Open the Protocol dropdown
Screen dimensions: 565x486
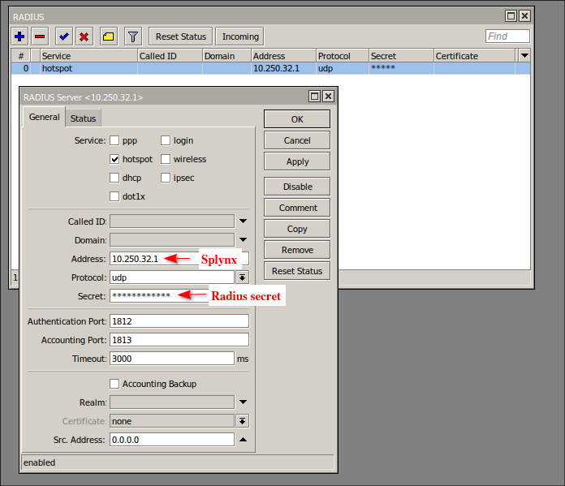[242, 277]
